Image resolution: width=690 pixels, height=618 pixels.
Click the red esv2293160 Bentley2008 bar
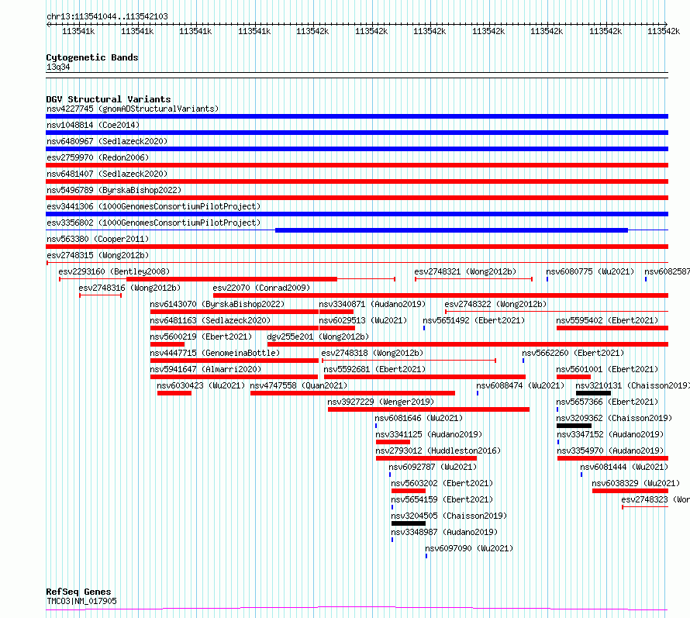coord(232,279)
